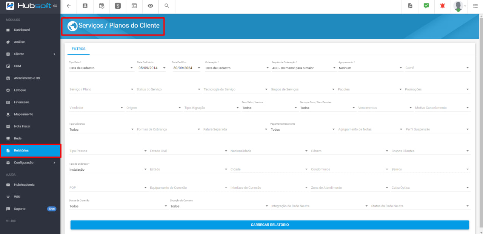This screenshot has width=483, height=234.
Task: Open Tipo Pessoa dropdown
Action: coord(108,151)
